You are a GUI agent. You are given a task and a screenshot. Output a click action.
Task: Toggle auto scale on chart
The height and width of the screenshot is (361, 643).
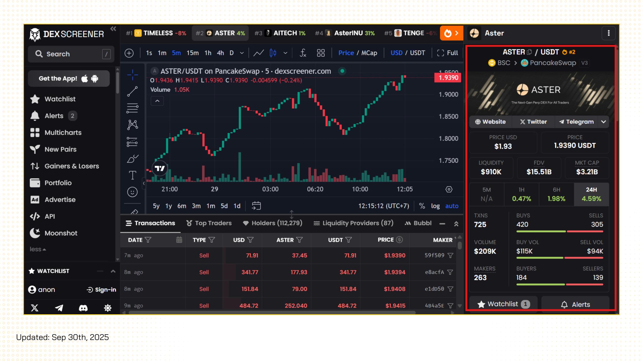pos(452,206)
